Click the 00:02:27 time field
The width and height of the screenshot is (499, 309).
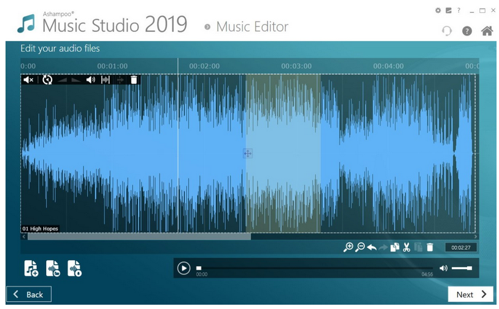461,248
